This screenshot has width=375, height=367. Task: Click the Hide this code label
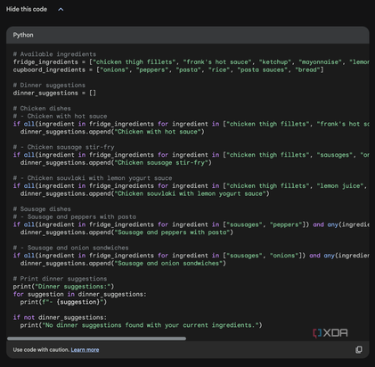[27, 9]
